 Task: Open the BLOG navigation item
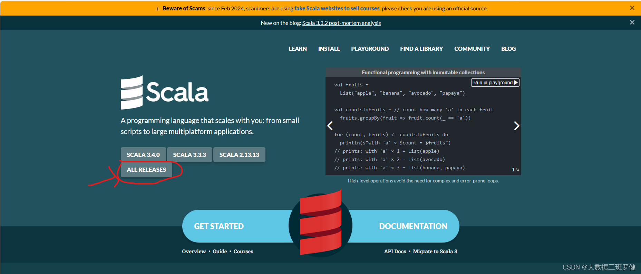tap(508, 49)
